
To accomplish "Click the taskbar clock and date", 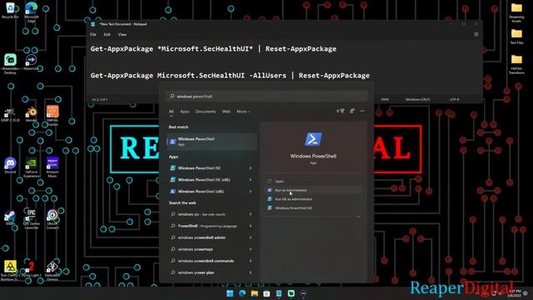I will 515,293.
